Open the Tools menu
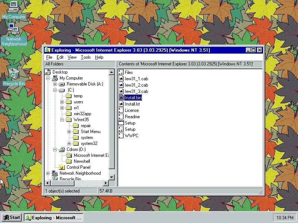 coord(86,57)
